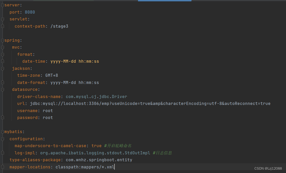Collapse the jackson block
The height and width of the screenshot is (173, 286).
click(2, 68)
